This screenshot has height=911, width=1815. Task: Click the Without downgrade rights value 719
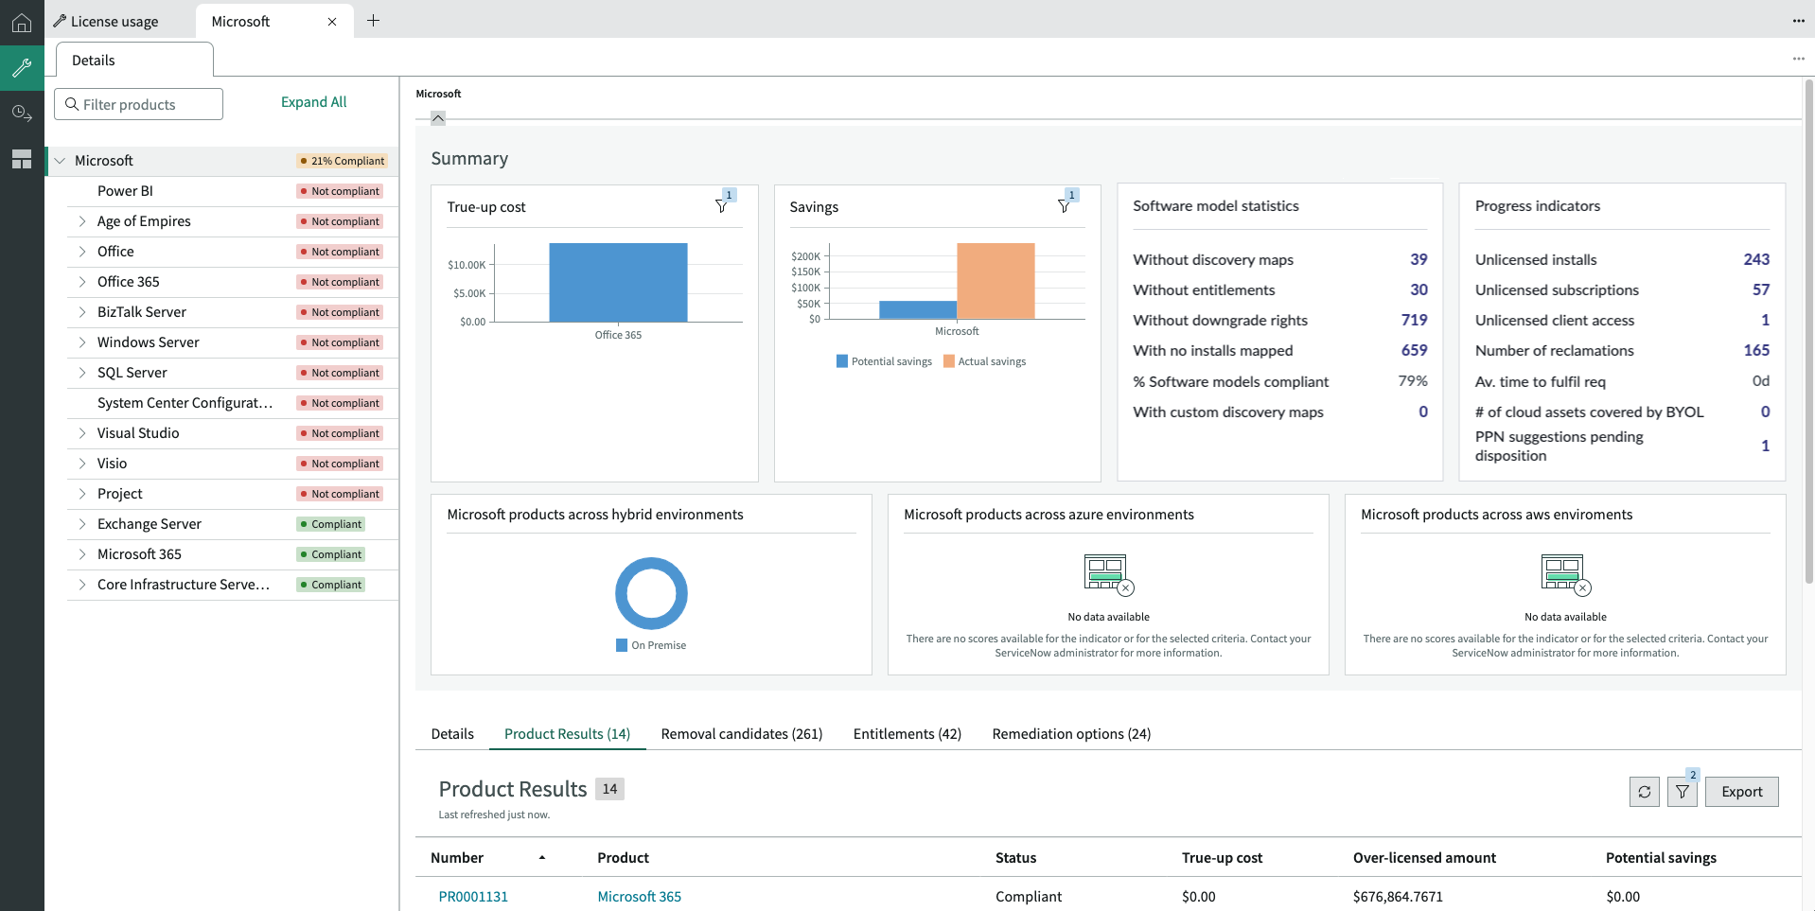[1414, 320]
